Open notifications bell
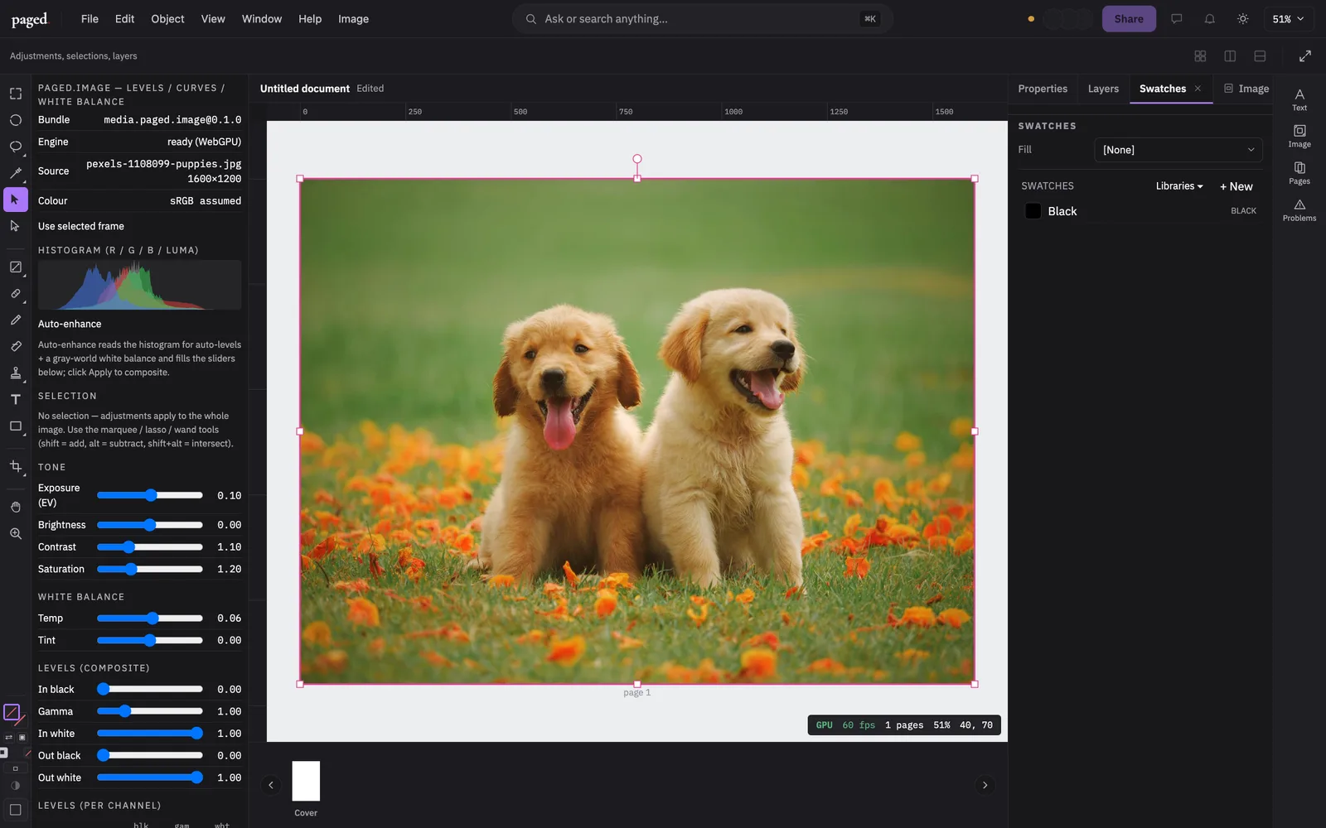This screenshot has width=1326, height=828. click(1209, 19)
